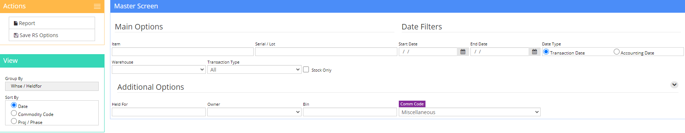Select Transaction Date radio button
685x133 pixels.
(x=546, y=52)
